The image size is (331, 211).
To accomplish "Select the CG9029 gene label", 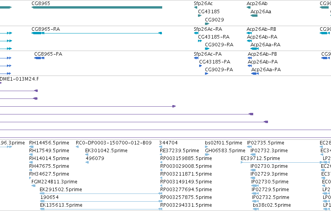I will (x=214, y=19).
